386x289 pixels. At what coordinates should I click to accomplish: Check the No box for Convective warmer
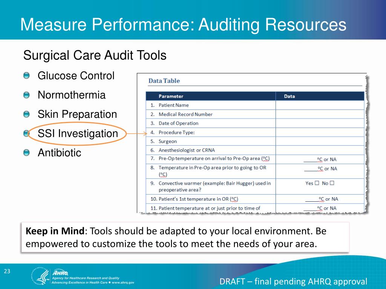pos(332,183)
